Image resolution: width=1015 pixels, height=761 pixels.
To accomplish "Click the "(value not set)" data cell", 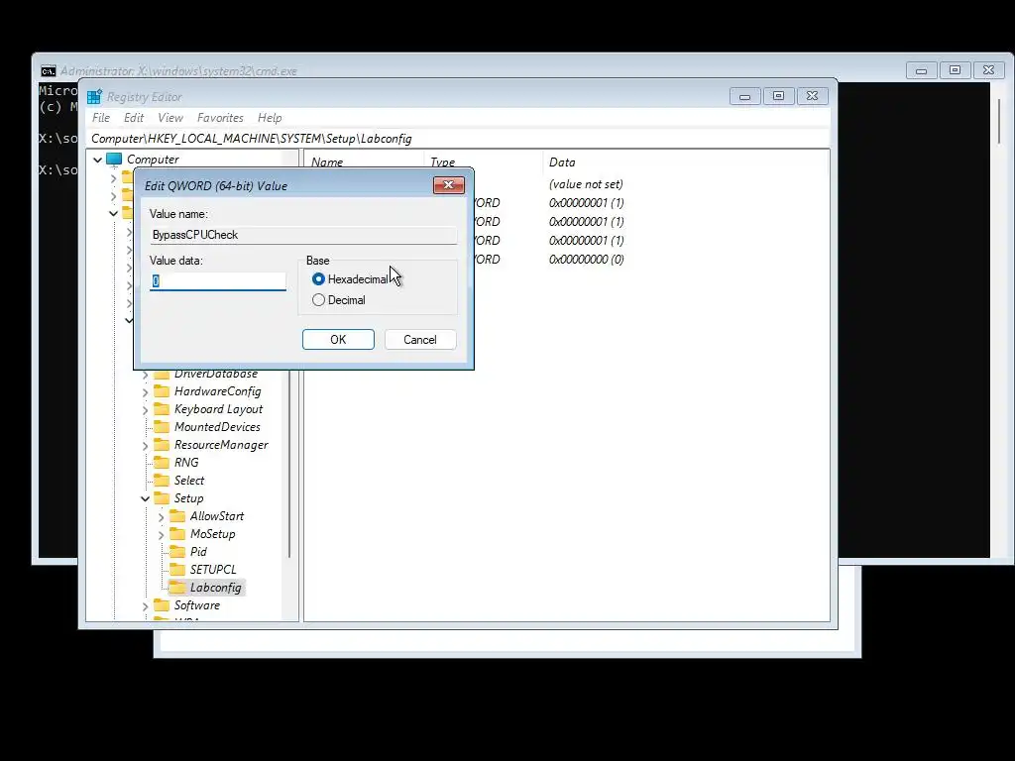I will (x=586, y=184).
